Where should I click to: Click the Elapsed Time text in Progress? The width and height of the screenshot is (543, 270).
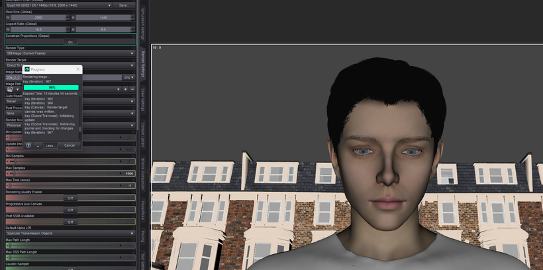point(50,94)
